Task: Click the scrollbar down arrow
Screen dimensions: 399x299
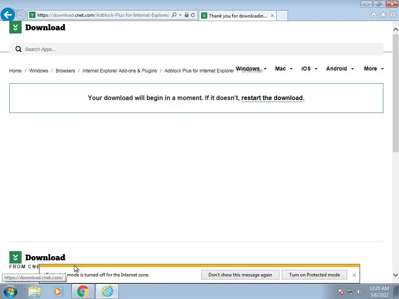Action: tap(396, 275)
